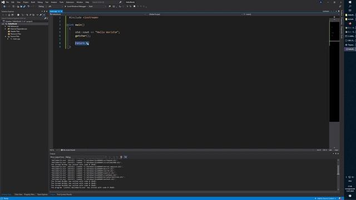
Task: Select the Resource Files folder
Action: (16, 34)
